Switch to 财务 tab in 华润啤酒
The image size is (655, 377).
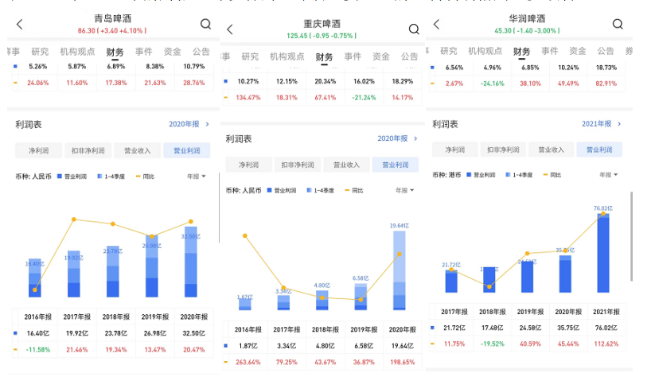pos(521,52)
